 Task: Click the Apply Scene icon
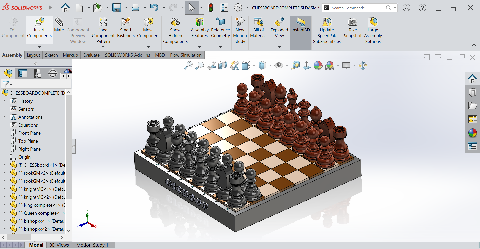(x=330, y=65)
